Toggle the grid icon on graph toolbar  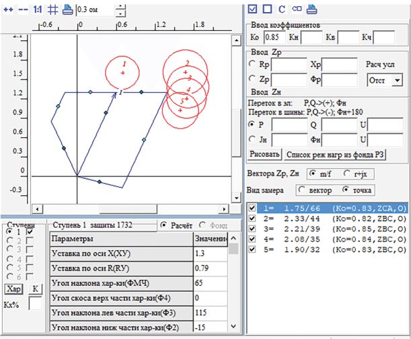[52, 10]
